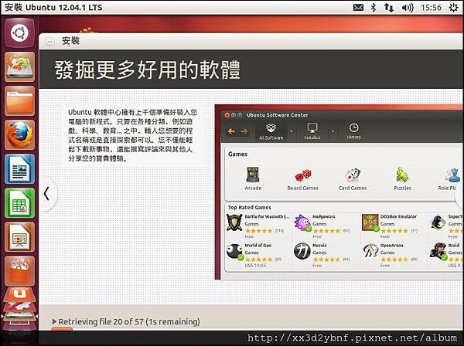
Task: Open the Ubuntu Dash home launcher
Action: pyautogui.click(x=20, y=32)
